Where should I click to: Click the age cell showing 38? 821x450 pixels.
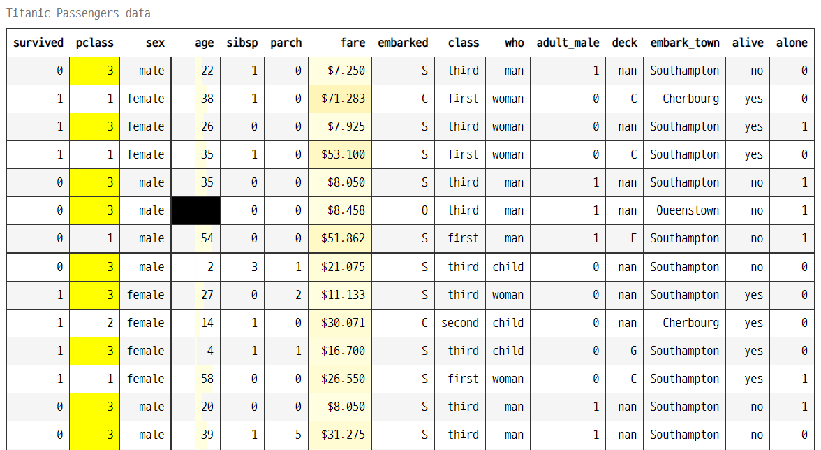coord(195,99)
